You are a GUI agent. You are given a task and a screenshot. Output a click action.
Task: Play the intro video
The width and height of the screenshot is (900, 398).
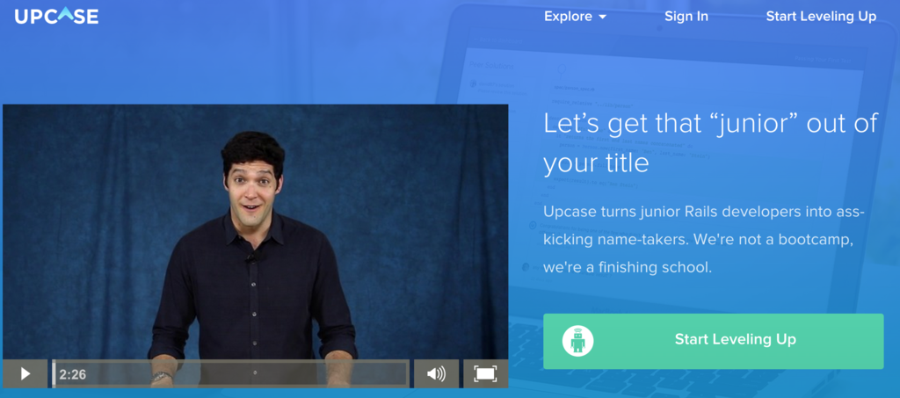pos(25,374)
